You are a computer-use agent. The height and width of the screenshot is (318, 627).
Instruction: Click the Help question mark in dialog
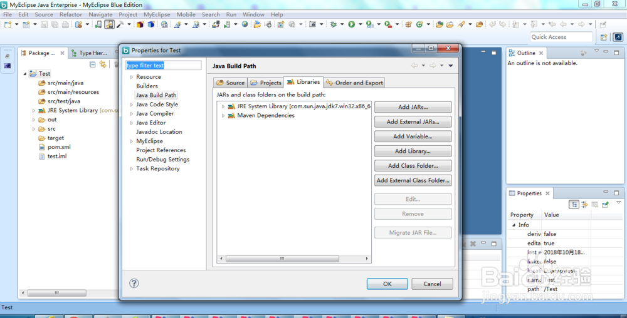pyautogui.click(x=134, y=284)
